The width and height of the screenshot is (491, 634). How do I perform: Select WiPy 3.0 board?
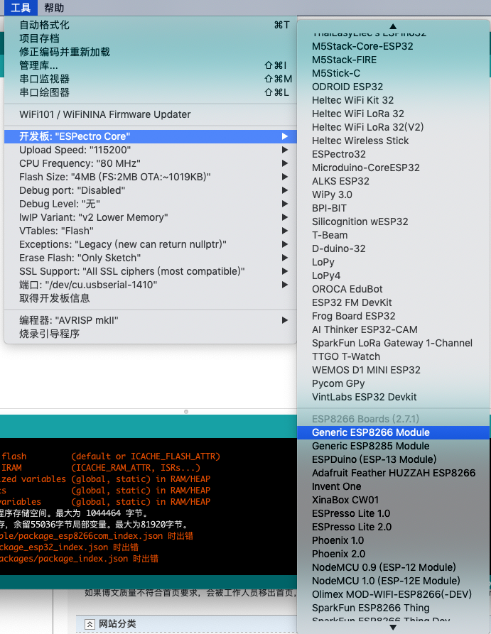393,195
